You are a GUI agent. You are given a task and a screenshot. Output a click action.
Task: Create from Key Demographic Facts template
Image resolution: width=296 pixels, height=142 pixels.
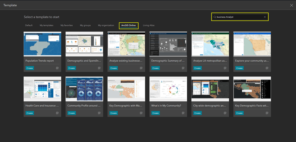(239, 113)
